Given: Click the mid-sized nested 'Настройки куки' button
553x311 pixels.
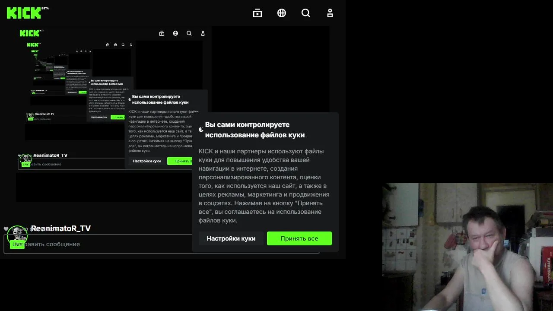Looking at the screenshot, I should (x=147, y=161).
